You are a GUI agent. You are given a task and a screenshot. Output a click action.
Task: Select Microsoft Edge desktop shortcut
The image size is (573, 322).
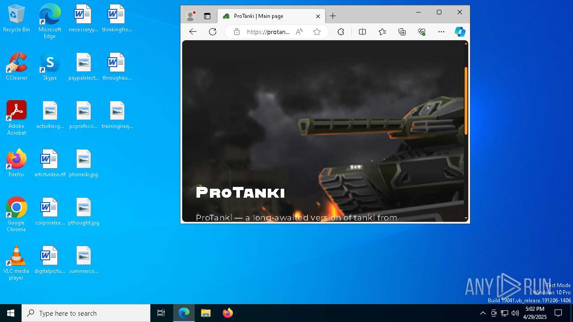[50, 21]
